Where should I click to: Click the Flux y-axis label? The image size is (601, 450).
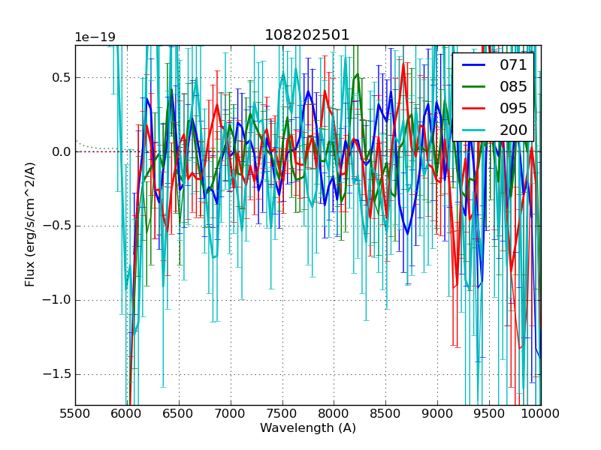click(30, 225)
